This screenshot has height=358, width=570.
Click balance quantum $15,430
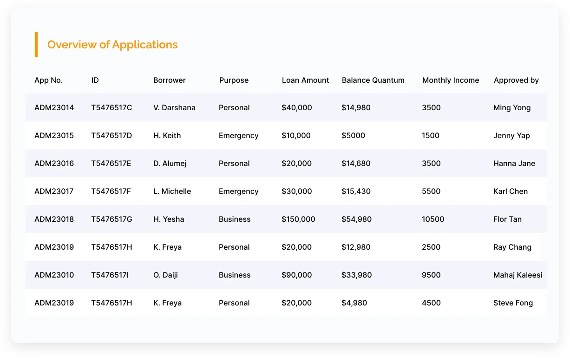tap(356, 191)
